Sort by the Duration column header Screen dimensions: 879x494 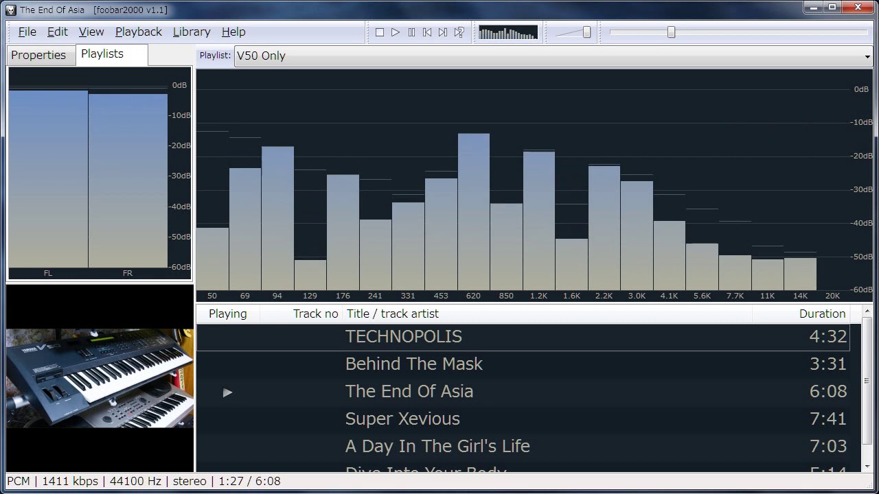click(x=801, y=314)
